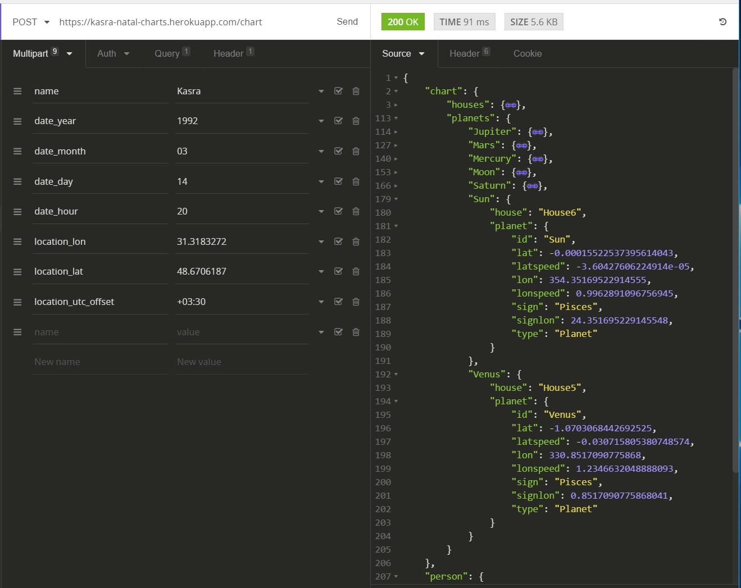741x588 pixels.
Task: Expand collapsed Saturn object marker
Action: (532, 186)
